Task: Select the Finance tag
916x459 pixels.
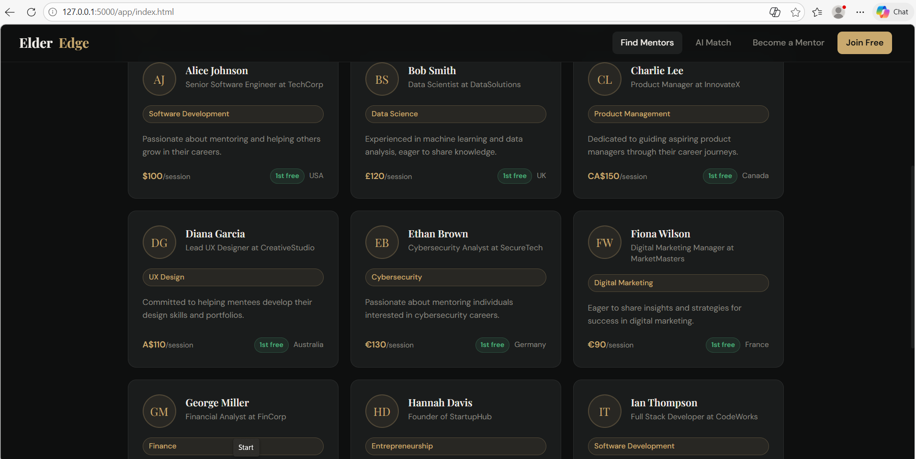Action: click(x=233, y=446)
